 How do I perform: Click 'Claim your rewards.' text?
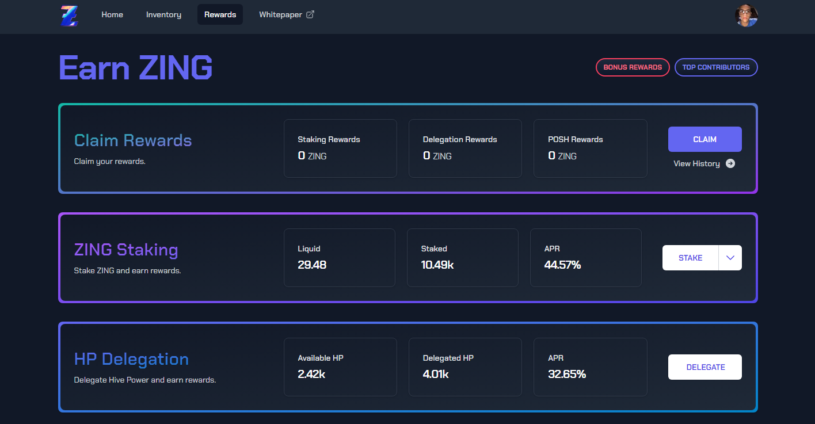pyautogui.click(x=110, y=162)
